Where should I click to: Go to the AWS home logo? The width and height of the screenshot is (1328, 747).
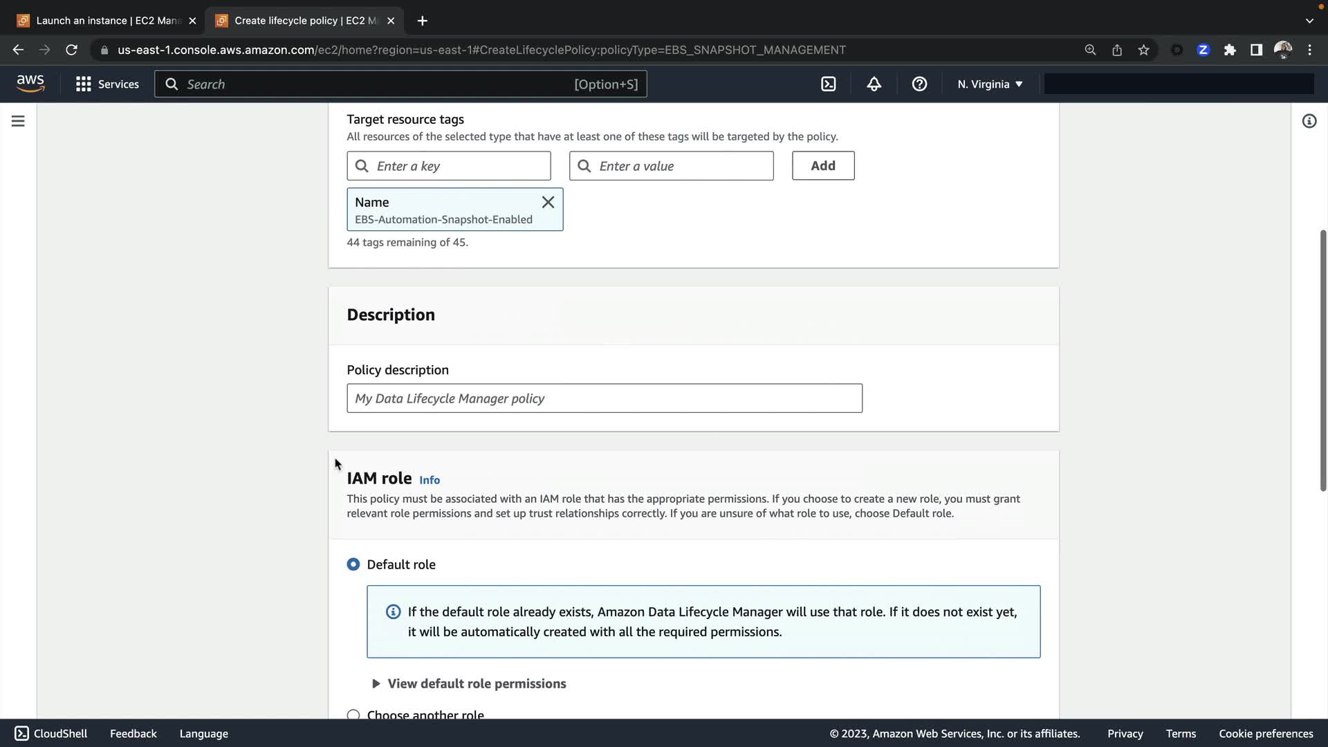click(30, 84)
